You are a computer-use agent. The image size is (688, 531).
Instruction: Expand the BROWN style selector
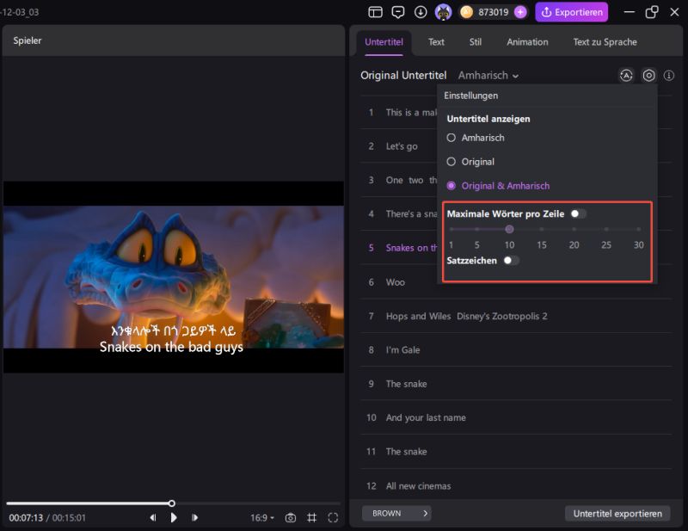coord(396,514)
